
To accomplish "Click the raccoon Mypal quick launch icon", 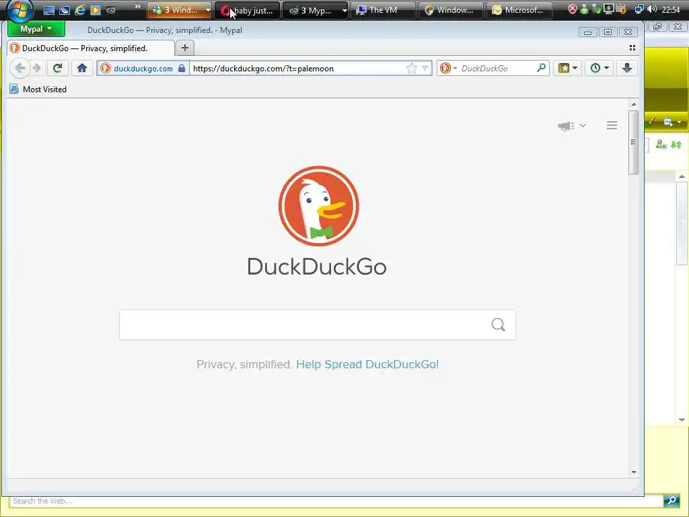I will [111, 10].
